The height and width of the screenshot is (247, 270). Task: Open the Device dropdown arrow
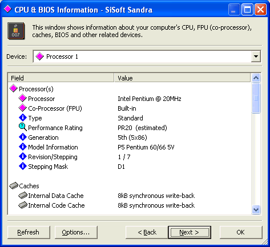pyautogui.click(x=256, y=56)
